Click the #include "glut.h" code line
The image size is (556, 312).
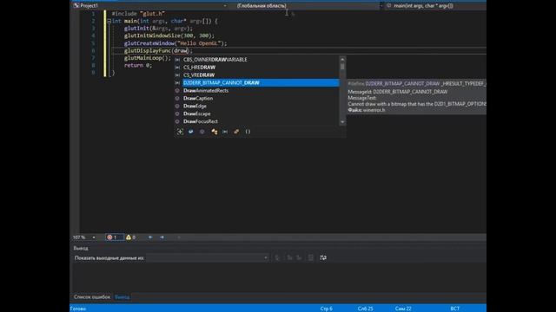point(138,14)
